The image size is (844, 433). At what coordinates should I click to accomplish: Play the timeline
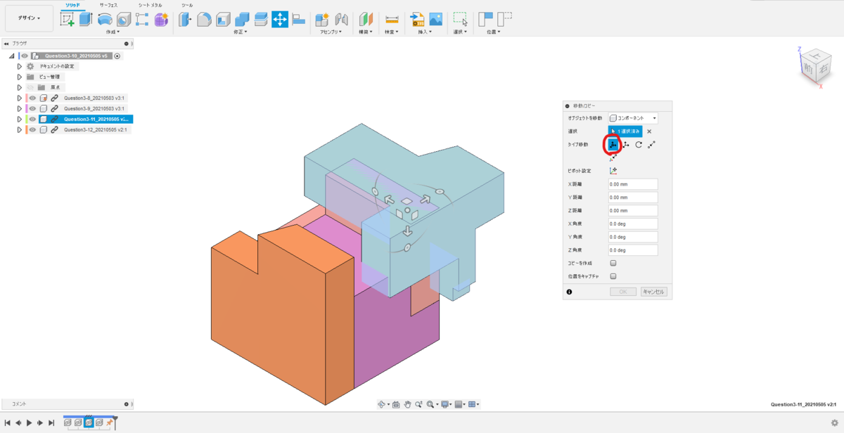click(29, 422)
